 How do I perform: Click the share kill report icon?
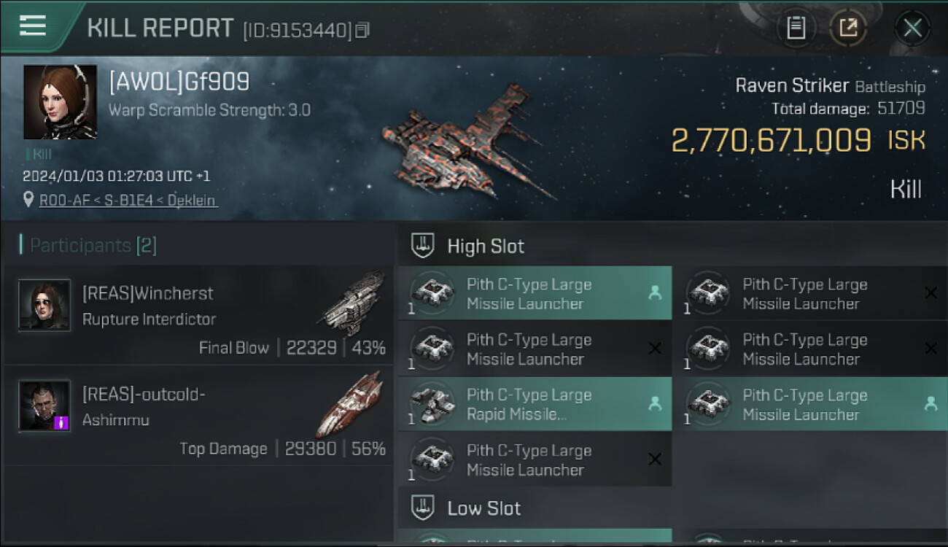click(848, 28)
